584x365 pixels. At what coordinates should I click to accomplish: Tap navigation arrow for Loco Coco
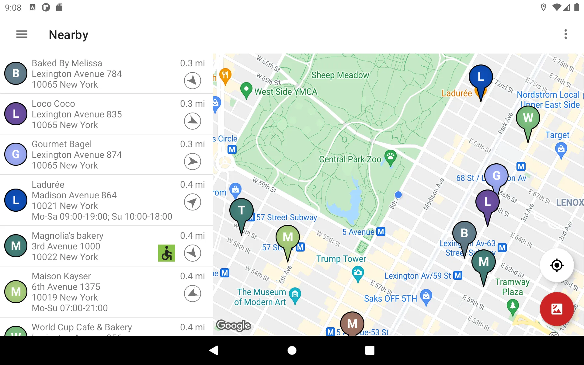(192, 121)
